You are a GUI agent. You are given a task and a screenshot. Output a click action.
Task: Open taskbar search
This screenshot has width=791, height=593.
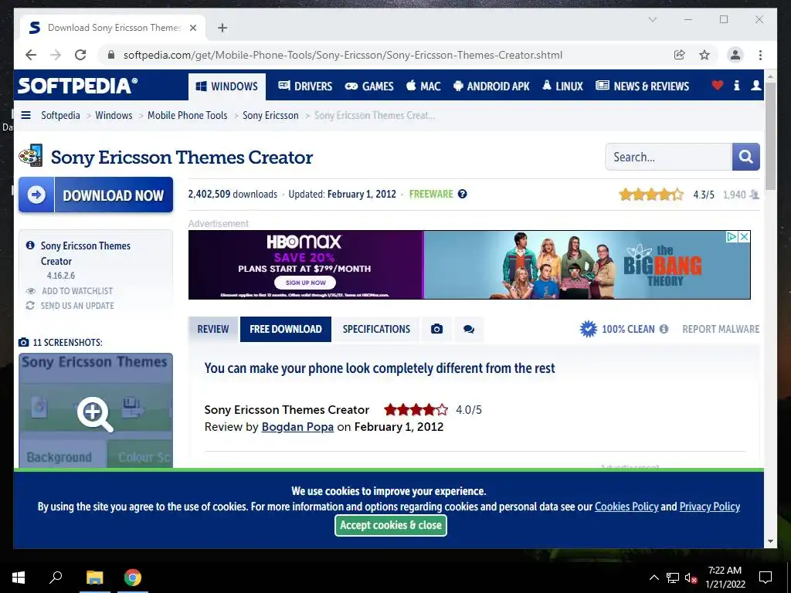tap(56, 578)
